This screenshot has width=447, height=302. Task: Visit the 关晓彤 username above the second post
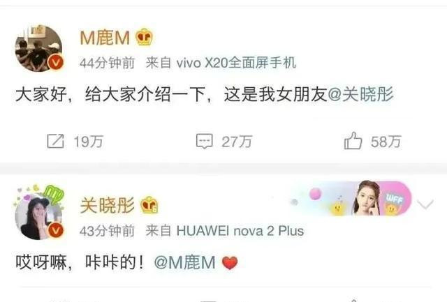click(x=107, y=205)
